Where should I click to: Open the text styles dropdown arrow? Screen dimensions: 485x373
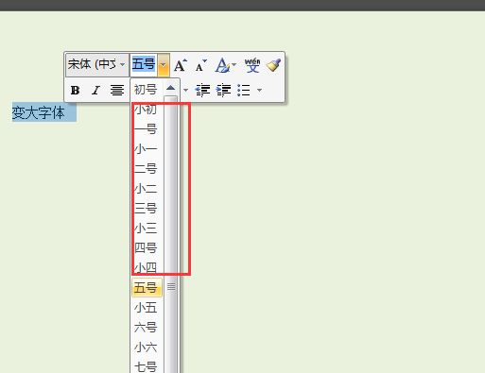[x=234, y=65]
